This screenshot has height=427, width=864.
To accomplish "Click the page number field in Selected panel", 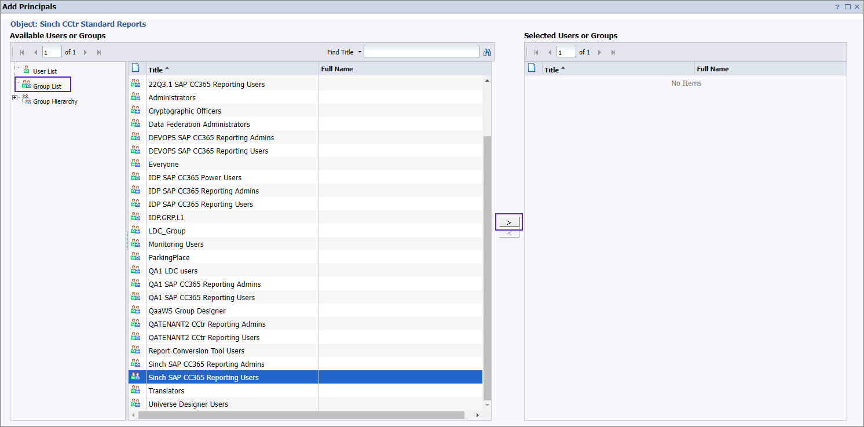I will 566,52.
